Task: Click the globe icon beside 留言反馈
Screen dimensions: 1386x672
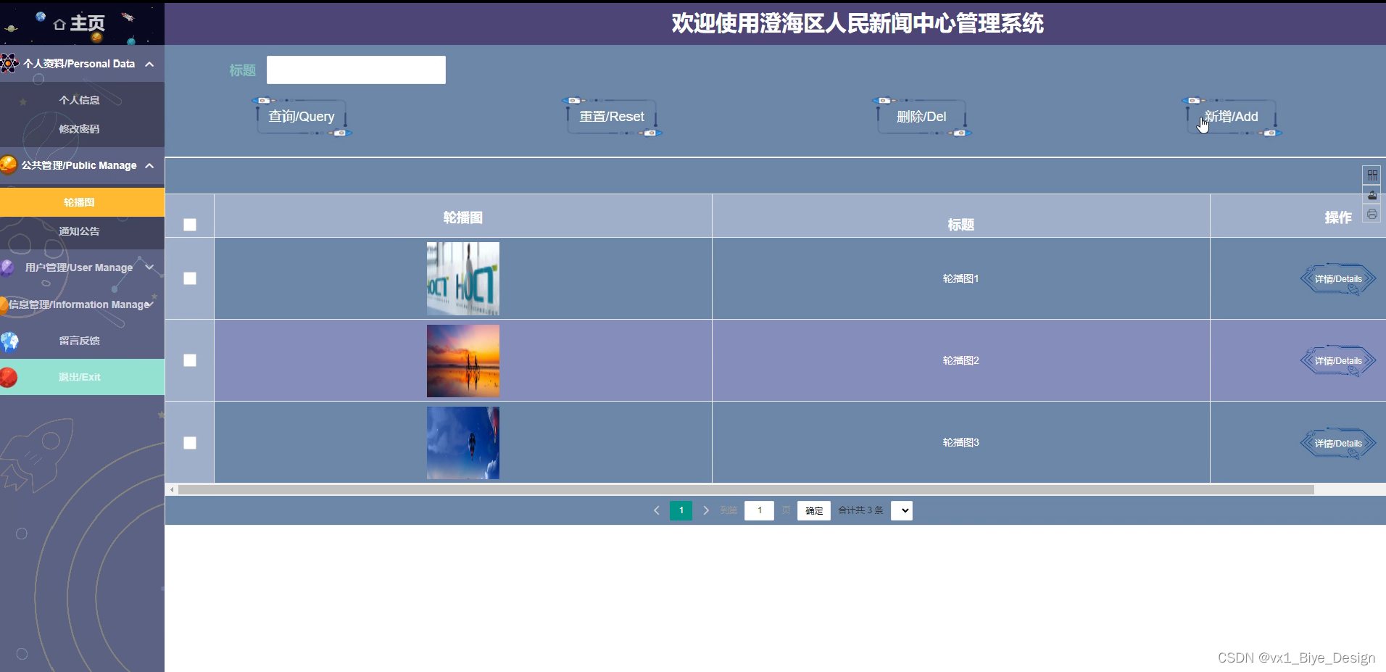Action: pyautogui.click(x=9, y=341)
